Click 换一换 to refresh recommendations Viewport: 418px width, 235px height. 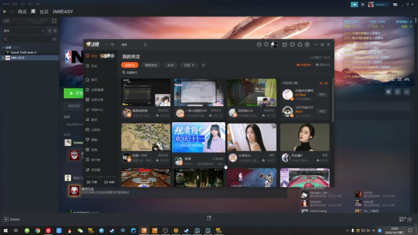323,83
